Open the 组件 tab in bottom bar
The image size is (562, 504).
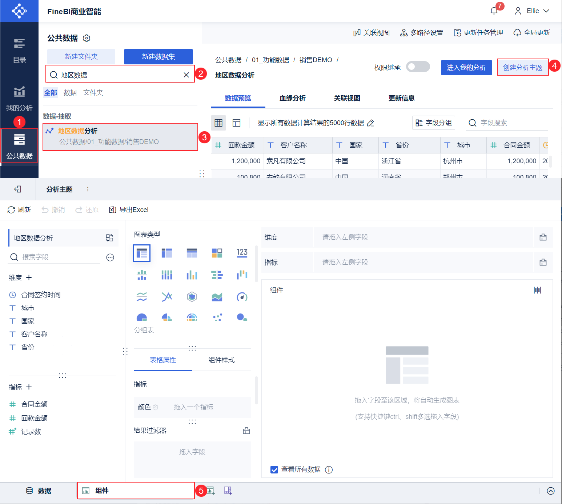pyautogui.click(x=136, y=491)
